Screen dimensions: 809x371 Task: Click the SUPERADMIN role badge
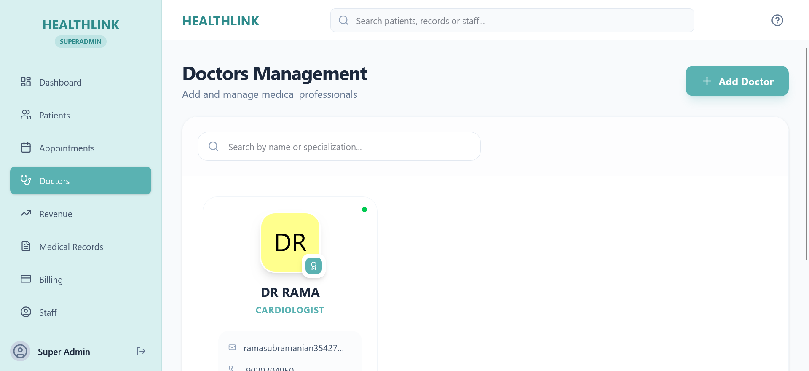coord(80,41)
